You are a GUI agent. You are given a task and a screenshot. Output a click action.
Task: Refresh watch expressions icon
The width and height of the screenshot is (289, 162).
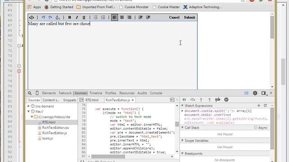265,105
